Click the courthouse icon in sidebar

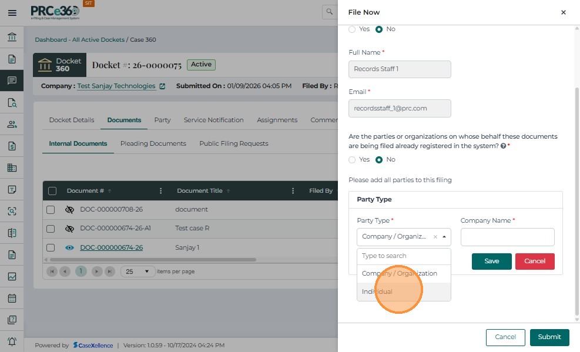tap(12, 38)
